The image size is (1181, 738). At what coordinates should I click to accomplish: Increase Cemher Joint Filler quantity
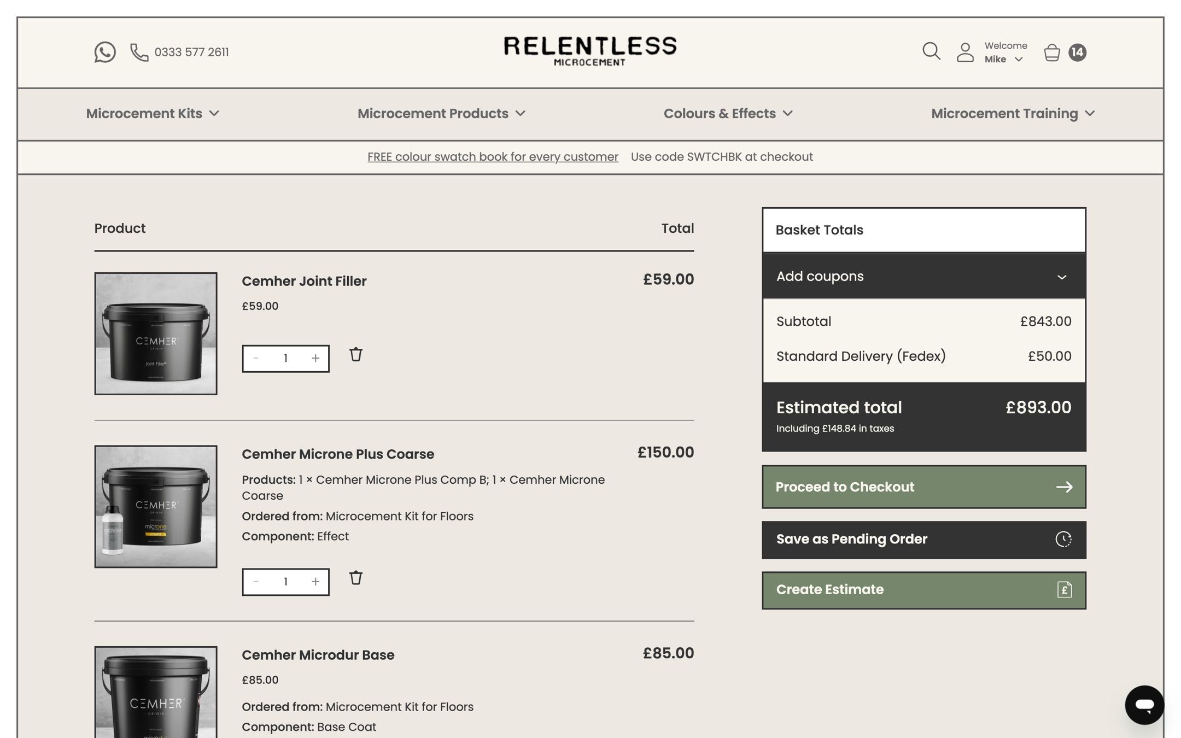pos(315,358)
